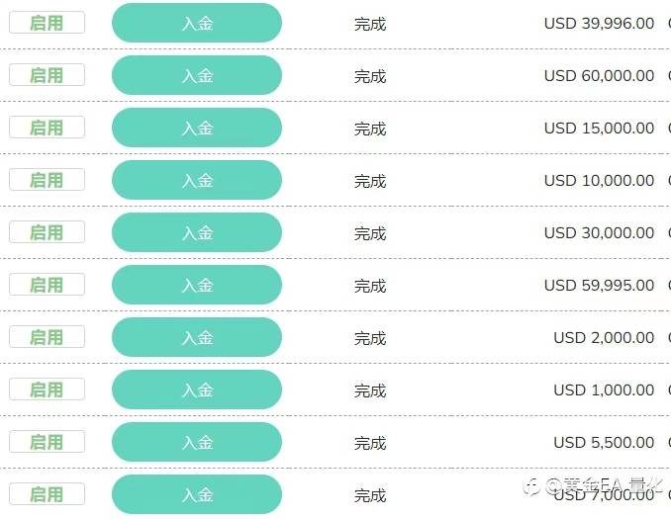Click the watermark logo icon at bottom right
This screenshot has width=671, height=519.
coord(531,485)
